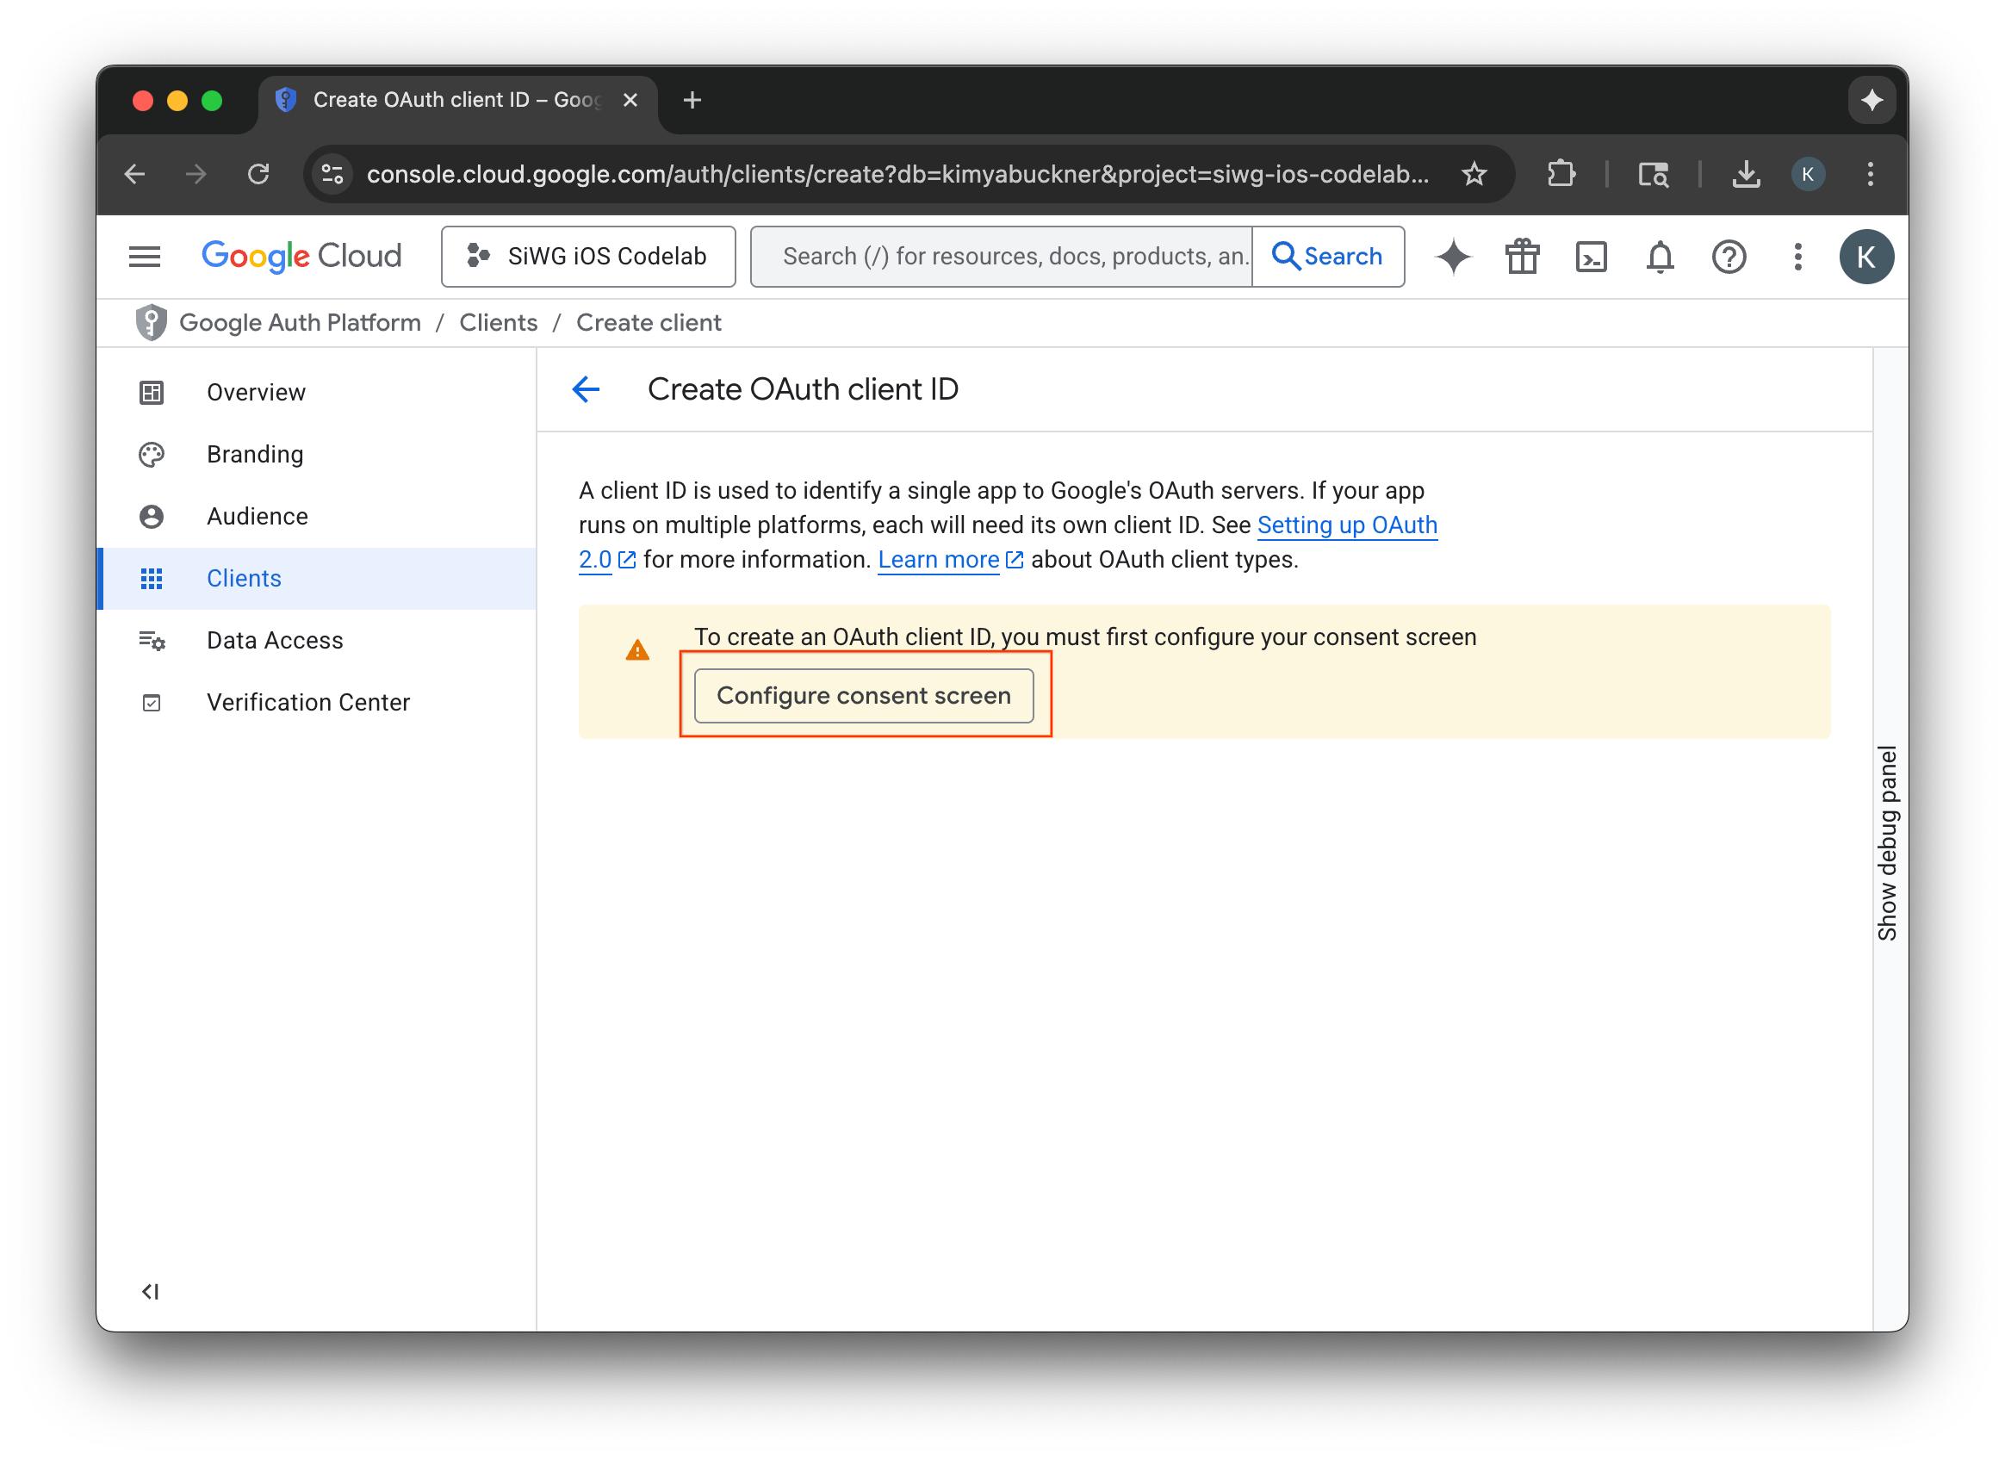
Task: Open the notifications bell
Action: tap(1660, 257)
